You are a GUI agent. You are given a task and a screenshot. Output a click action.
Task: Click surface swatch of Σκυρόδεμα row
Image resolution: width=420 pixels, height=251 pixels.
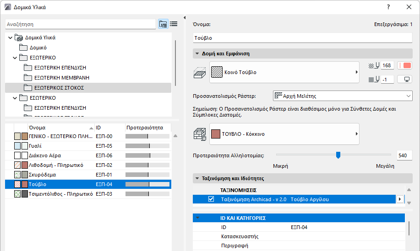click(25, 175)
